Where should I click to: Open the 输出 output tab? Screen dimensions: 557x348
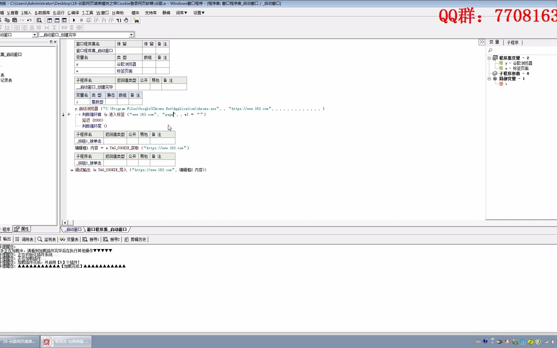click(5, 239)
